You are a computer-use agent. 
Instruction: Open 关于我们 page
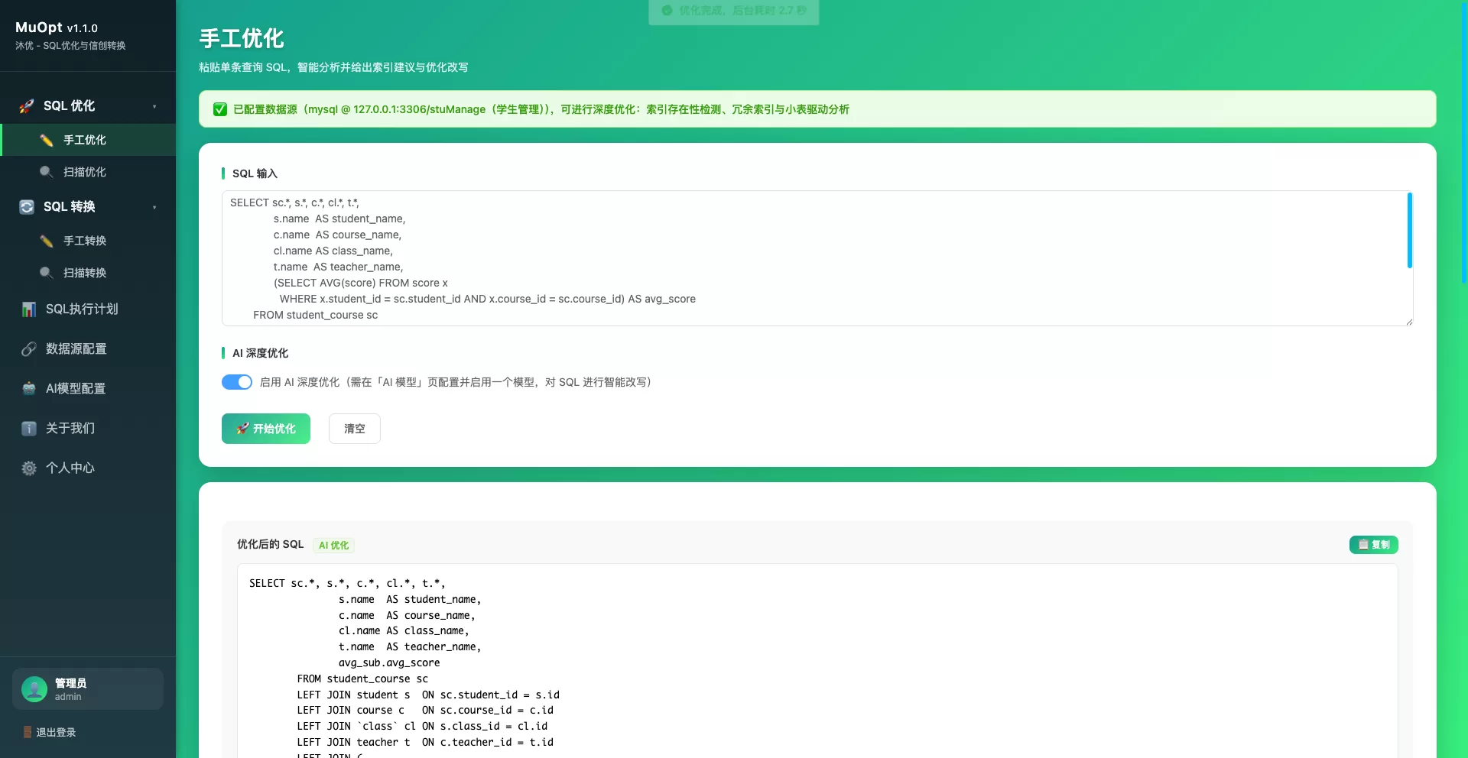pos(88,429)
